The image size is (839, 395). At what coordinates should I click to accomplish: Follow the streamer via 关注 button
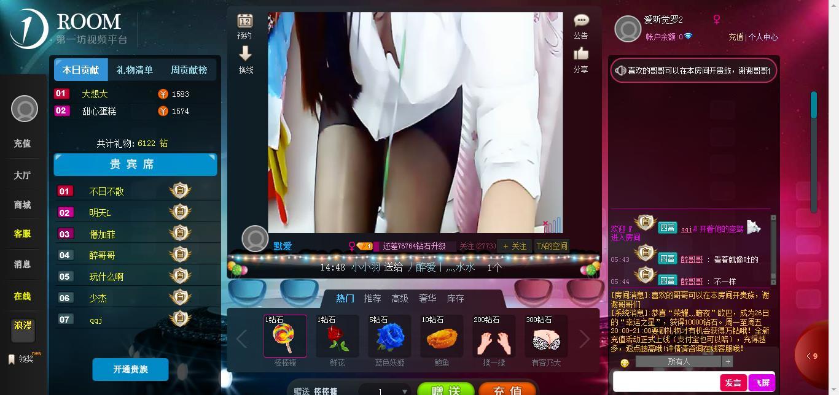coord(513,245)
